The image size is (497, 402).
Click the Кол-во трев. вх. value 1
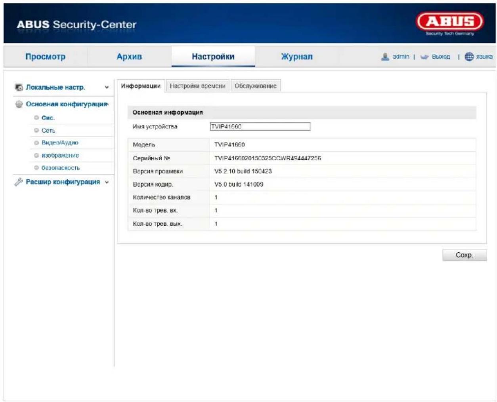coord(216,210)
